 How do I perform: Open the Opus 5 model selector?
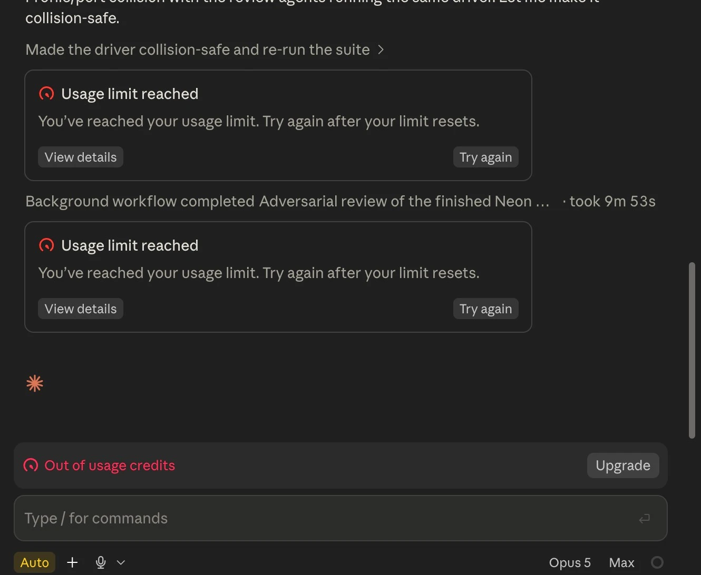click(570, 562)
